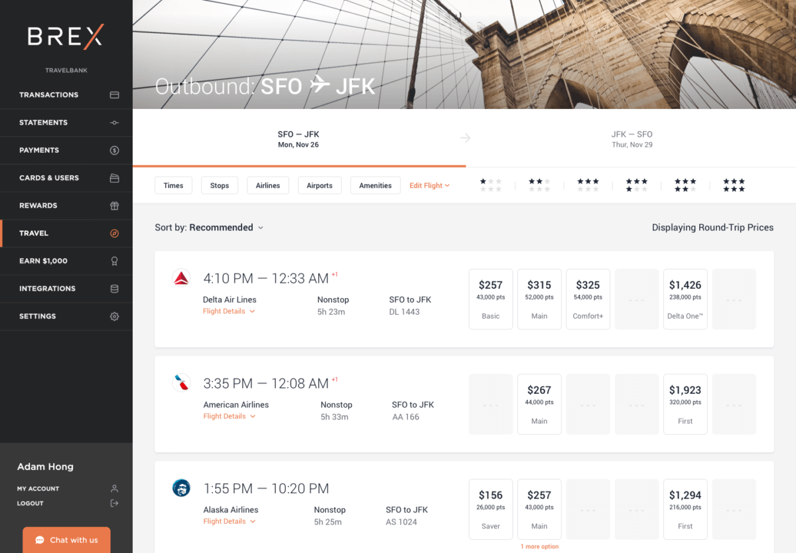Click the Logout exit icon
The width and height of the screenshot is (796, 553).
[114, 503]
